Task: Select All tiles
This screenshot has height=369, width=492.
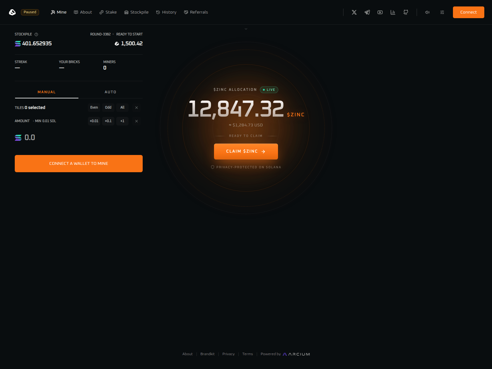Action: coord(122,108)
